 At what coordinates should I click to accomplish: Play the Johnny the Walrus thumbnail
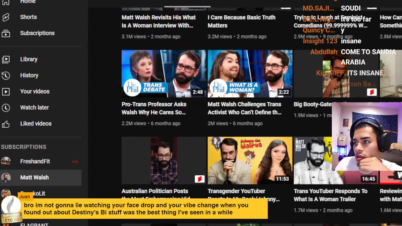pos(250,160)
